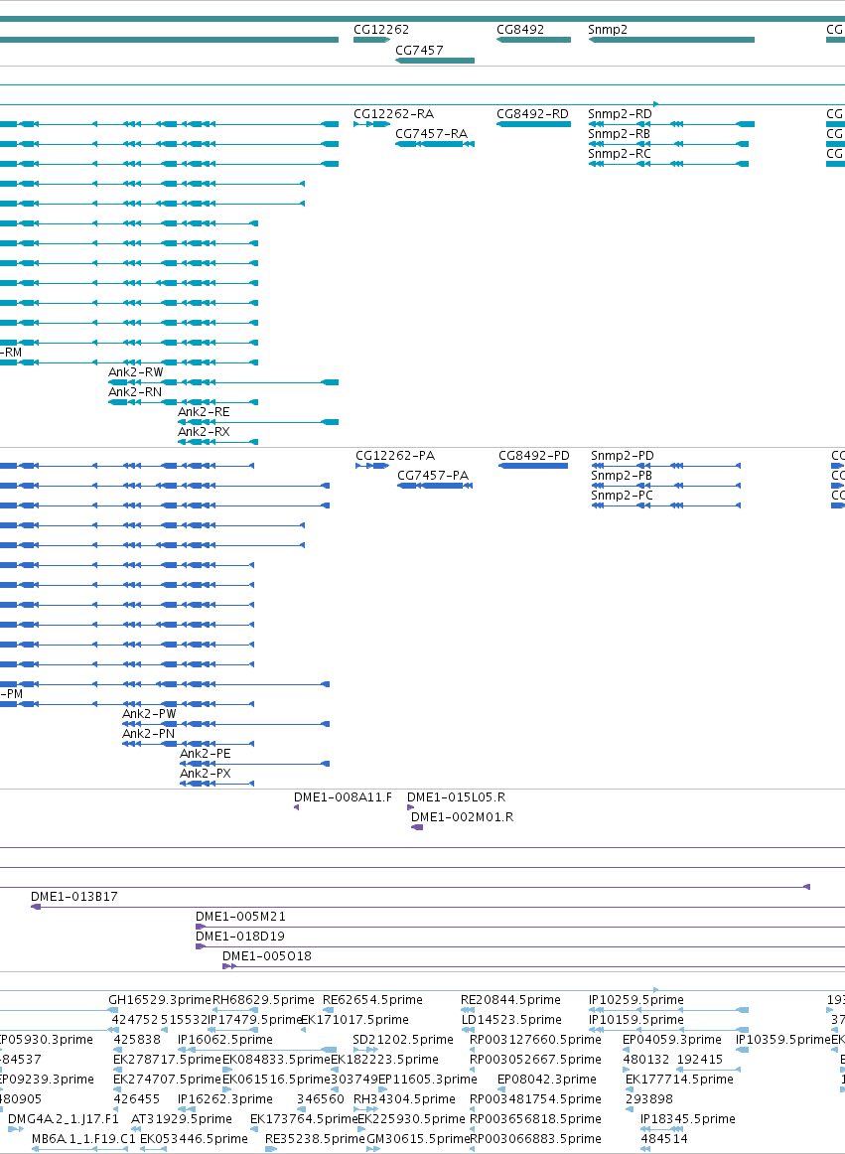Select transcript Snmp2-RB
The image size is (845, 1154).
pos(619,134)
